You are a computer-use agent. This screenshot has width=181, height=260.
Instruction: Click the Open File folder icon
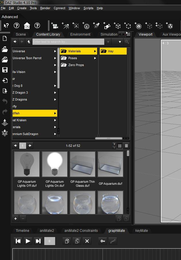5,49
